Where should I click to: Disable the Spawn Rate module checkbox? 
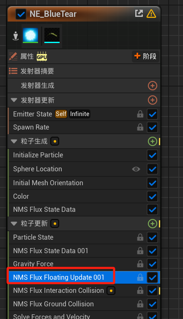tap(153, 127)
